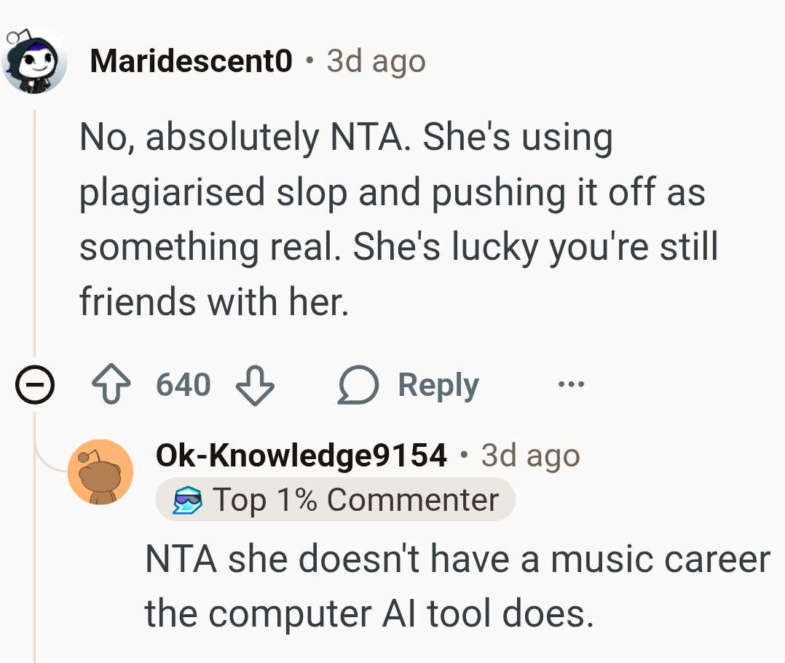
Task: Click the 3d ago timestamp next to Maridescent0
Action: [x=376, y=62]
